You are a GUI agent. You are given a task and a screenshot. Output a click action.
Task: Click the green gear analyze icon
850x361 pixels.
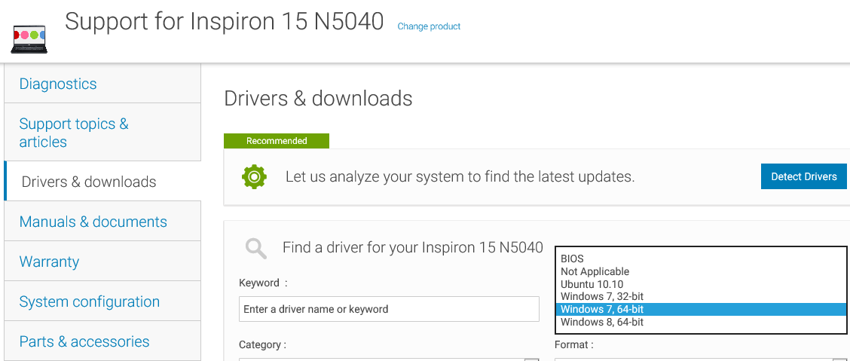tap(254, 176)
